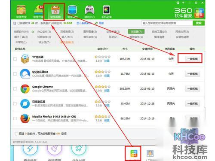Check the box for Mozilla Firefox

(x=15, y=118)
